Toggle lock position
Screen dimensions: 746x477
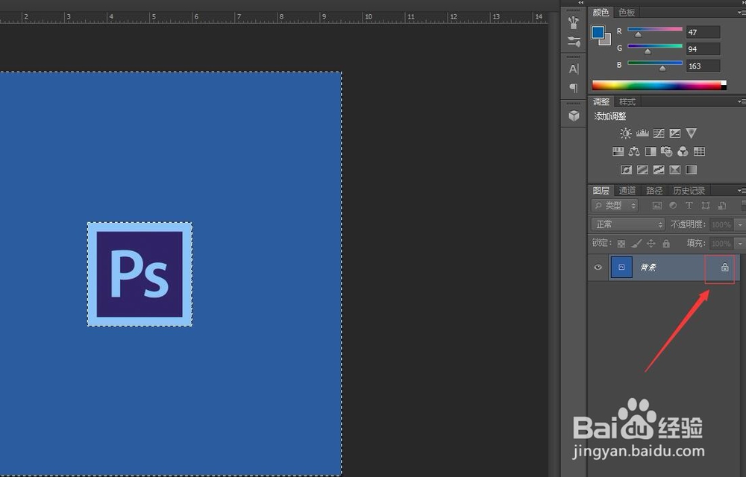pyautogui.click(x=651, y=244)
